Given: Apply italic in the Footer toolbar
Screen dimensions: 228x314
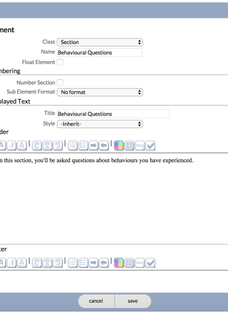Looking at the screenshot, I should click(12, 263).
